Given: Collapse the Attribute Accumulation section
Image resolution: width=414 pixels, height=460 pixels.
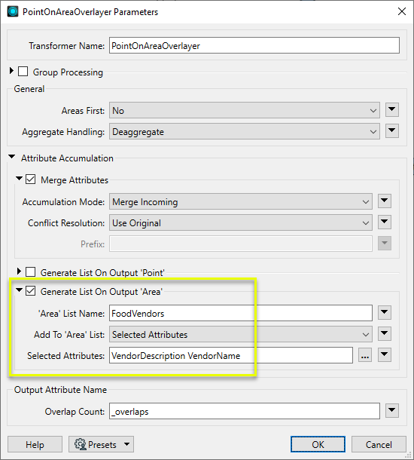Looking at the screenshot, I should click(12, 157).
